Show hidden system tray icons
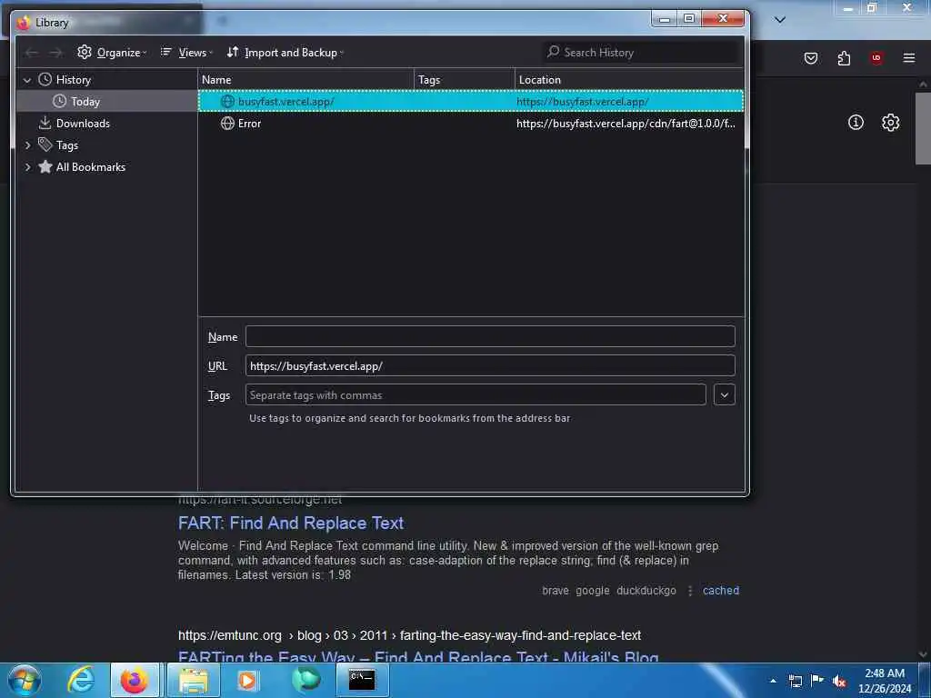931x698 pixels. click(x=773, y=681)
